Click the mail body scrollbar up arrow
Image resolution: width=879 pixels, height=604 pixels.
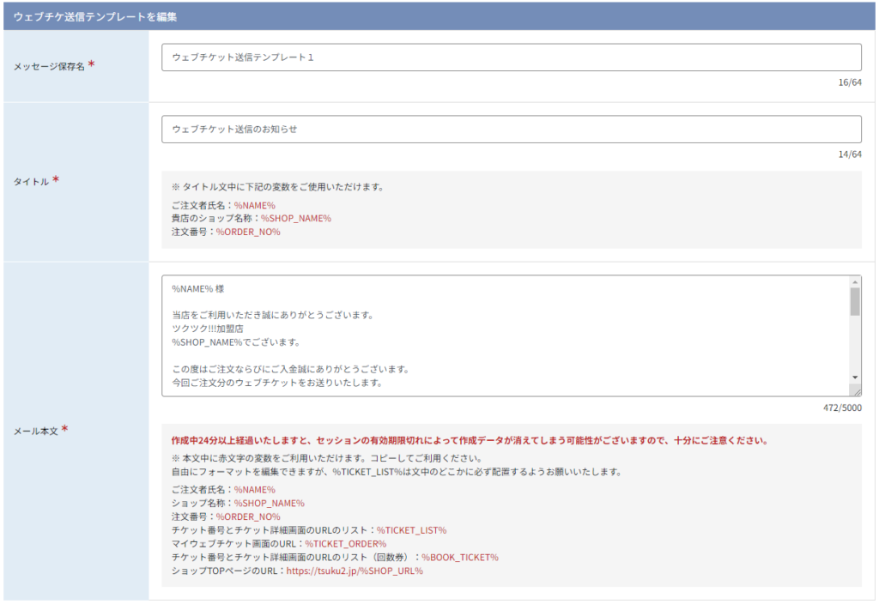tap(855, 281)
